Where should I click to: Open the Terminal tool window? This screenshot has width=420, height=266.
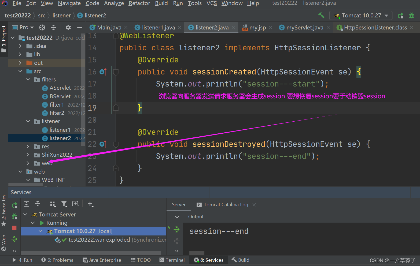click(172, 260)
